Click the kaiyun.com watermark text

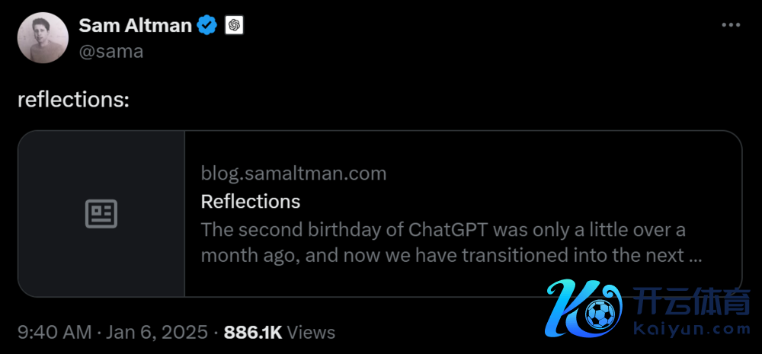(692, 330)
